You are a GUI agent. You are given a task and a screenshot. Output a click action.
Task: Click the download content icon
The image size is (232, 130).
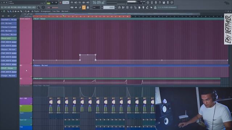click(x=155, y=7)
